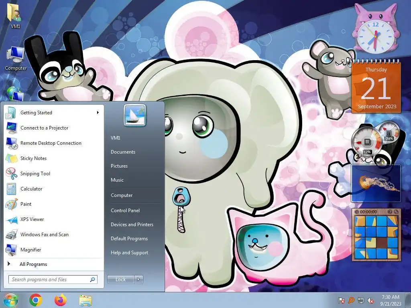Open shutdown options arrow beside Lock
This screenshot has width=411, height=308.
pyautogui.click(x=138, y=280)
